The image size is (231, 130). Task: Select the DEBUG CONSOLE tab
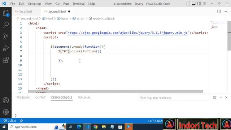[x=62, y=97]
